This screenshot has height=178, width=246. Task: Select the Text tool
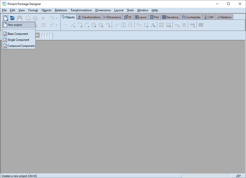click(153, 25)
